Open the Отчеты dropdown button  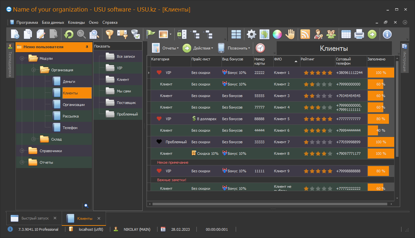point(165,48)
